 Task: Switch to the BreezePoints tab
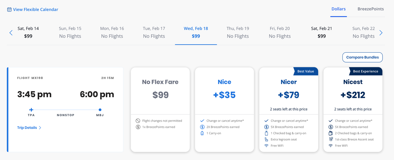(371, 9)
